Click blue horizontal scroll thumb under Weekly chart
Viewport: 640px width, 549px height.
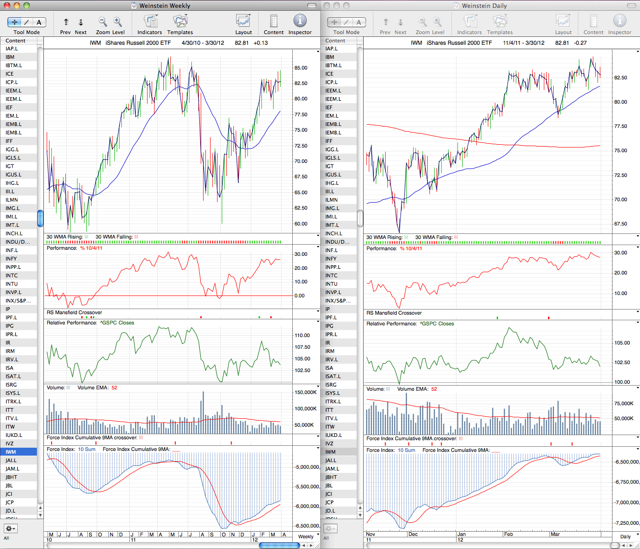279,545
